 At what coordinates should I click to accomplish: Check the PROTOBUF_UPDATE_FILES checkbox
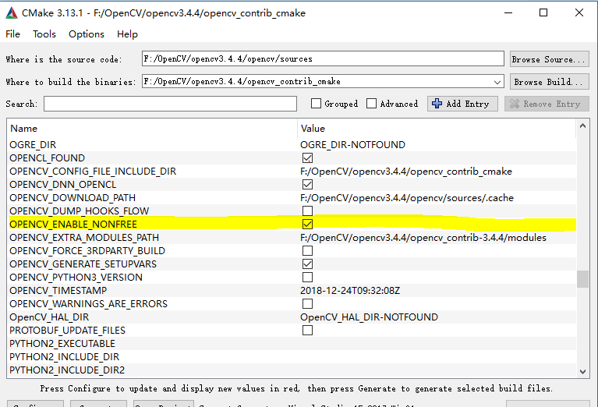pos(307,331)
